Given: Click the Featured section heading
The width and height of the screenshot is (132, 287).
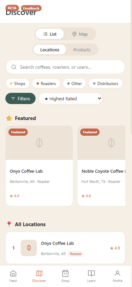Looking at the screenshot, I should click(25, 118).
